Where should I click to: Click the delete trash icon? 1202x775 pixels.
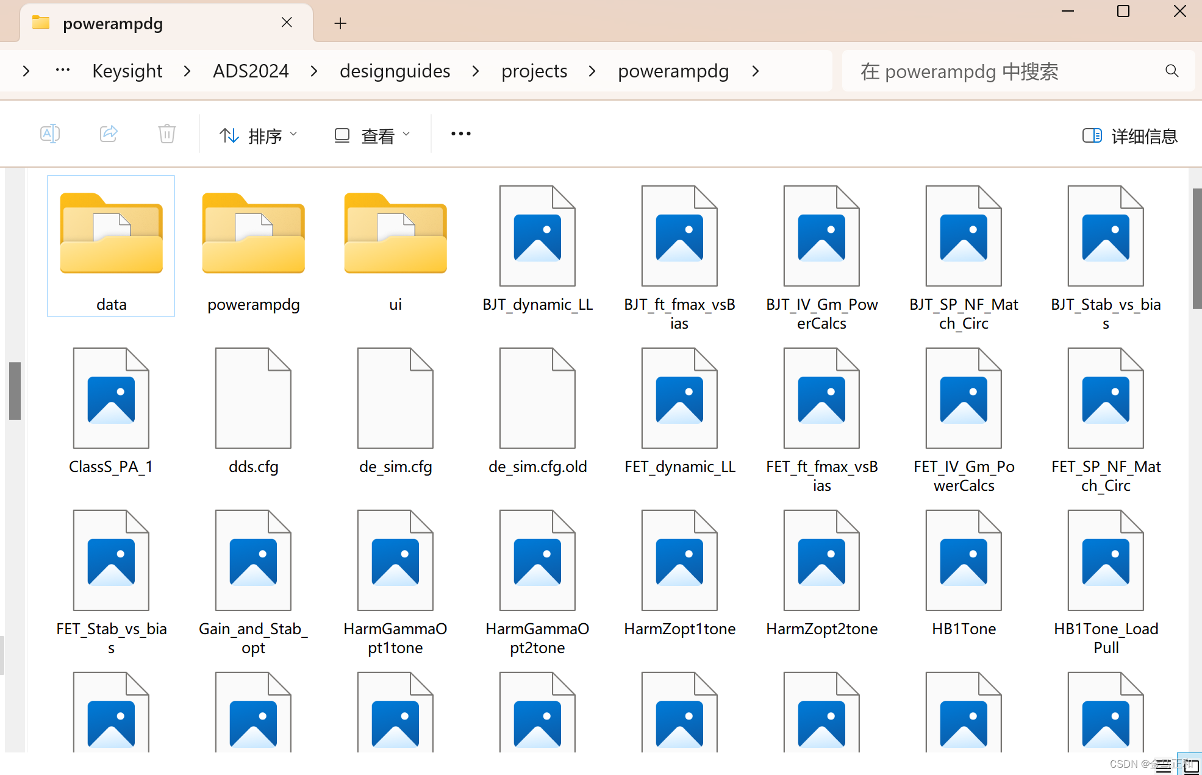click(166, 134)
